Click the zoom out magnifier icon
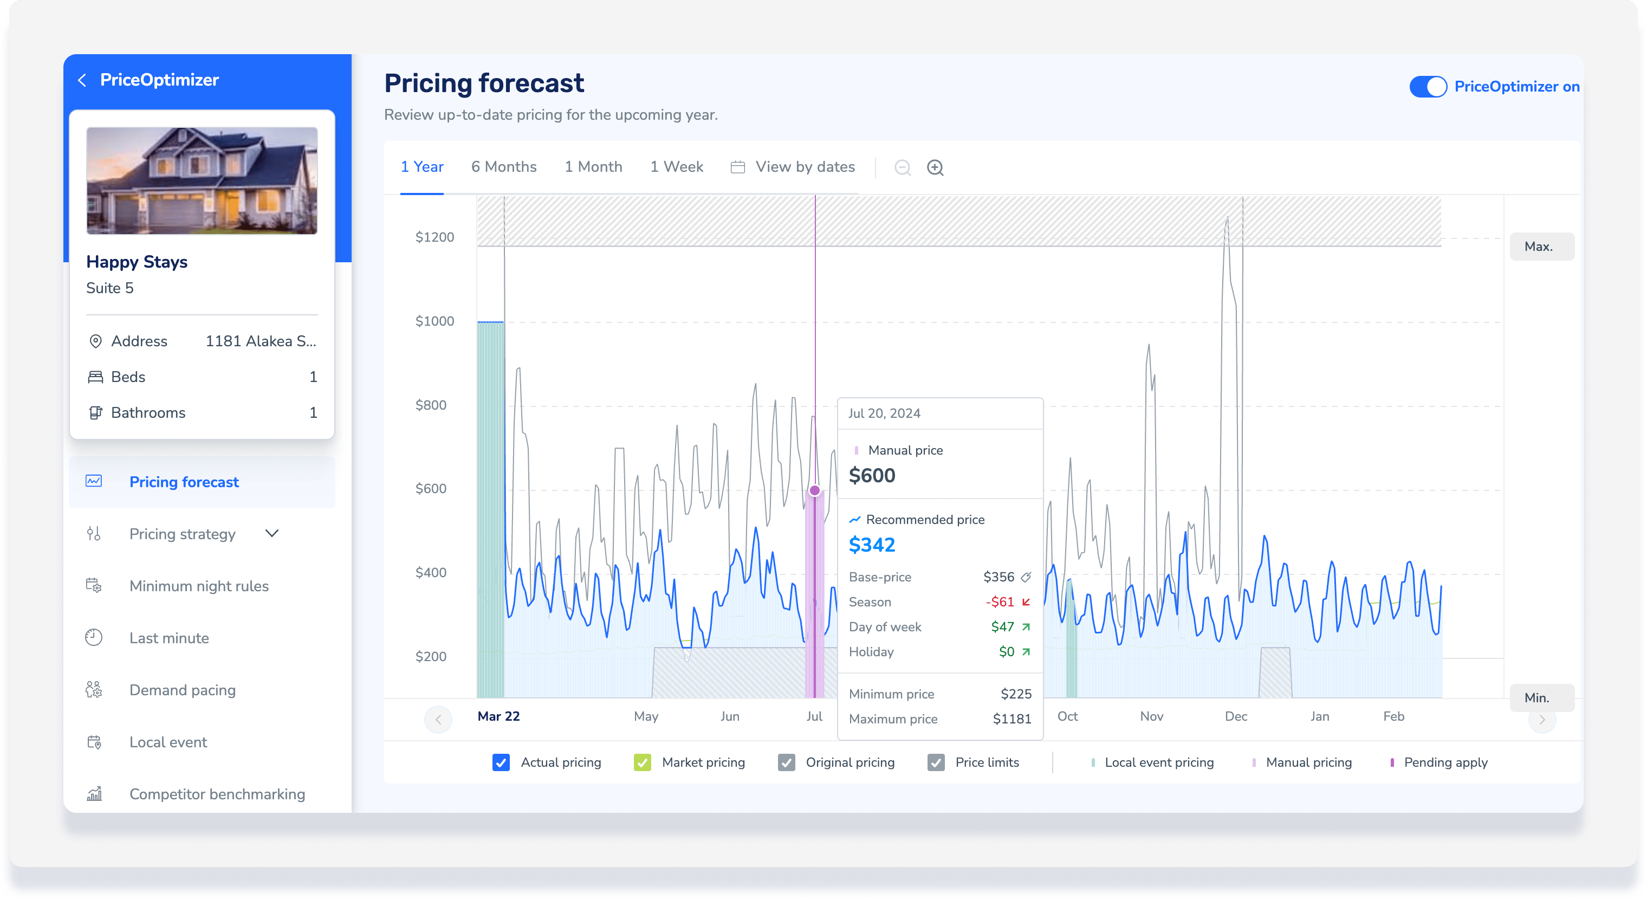The width and height of the screenshot is (1647, 899). (x=902, y=167)
